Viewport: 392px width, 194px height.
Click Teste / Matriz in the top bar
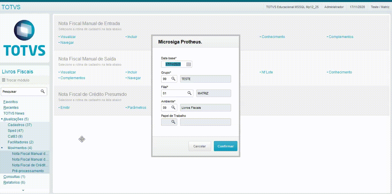point(380,7)
